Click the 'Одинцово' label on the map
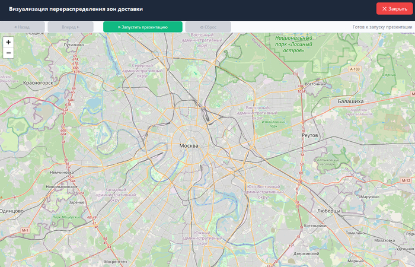 [11, 211]
